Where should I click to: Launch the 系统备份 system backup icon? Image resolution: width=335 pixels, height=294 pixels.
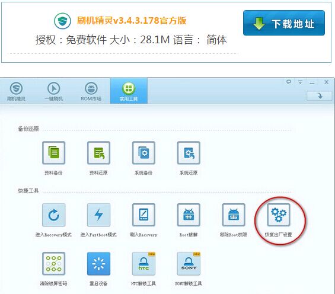click(143, 153)
